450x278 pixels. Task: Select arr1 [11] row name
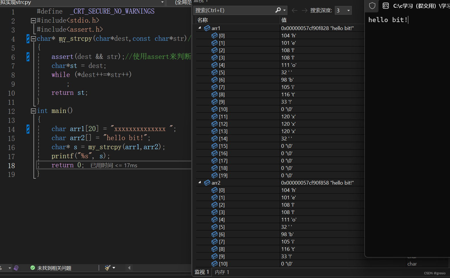click(x=223, y=117)
